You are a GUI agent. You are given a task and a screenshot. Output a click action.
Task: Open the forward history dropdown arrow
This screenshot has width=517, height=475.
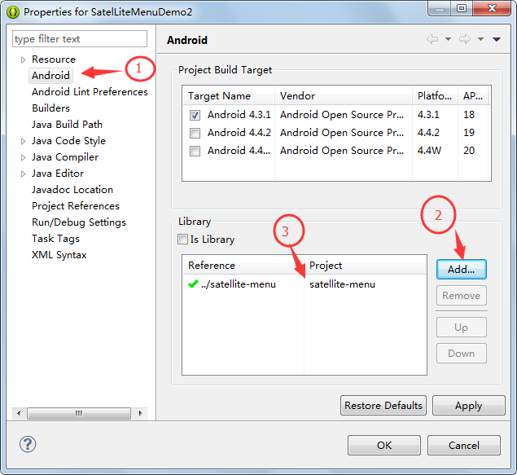click(x=480, y=39)
